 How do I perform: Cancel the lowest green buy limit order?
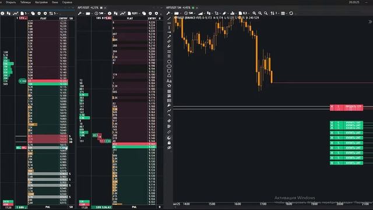click(x=332, y=163)
